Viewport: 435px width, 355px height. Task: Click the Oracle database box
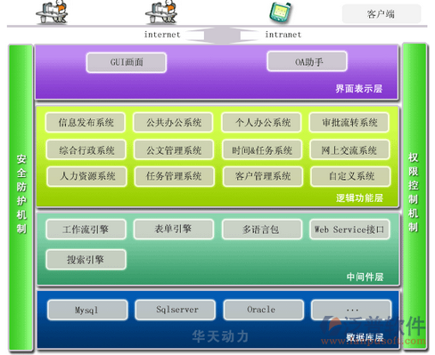pyautogui.click(x=264, y=310)
